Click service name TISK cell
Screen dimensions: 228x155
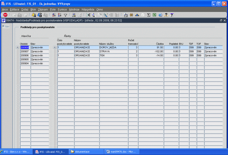pos(113,55)
